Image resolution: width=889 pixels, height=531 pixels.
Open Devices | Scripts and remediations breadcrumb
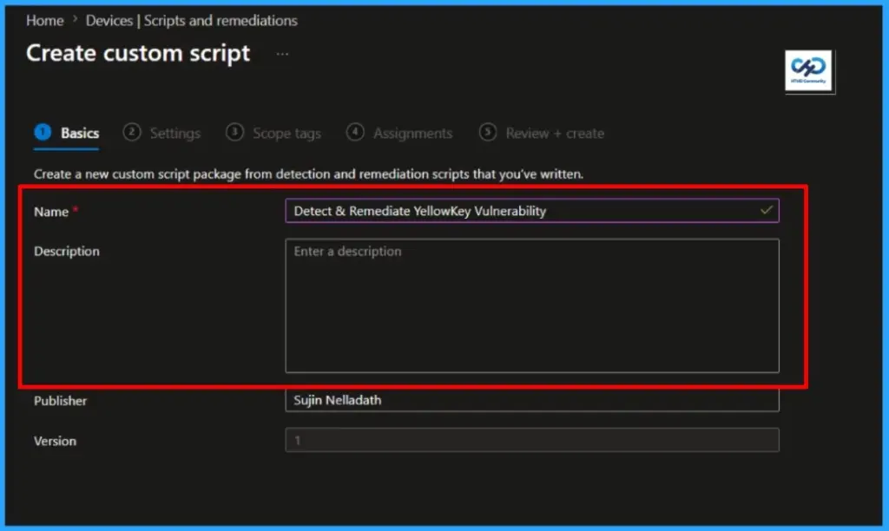[x=192, y=21]
